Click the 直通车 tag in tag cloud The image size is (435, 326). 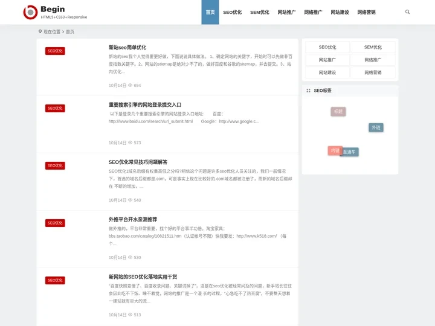click(x=350, y=152)
